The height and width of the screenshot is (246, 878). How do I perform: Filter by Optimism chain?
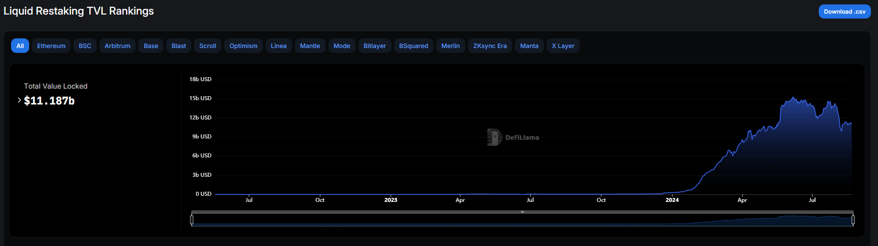click(243, 46)
